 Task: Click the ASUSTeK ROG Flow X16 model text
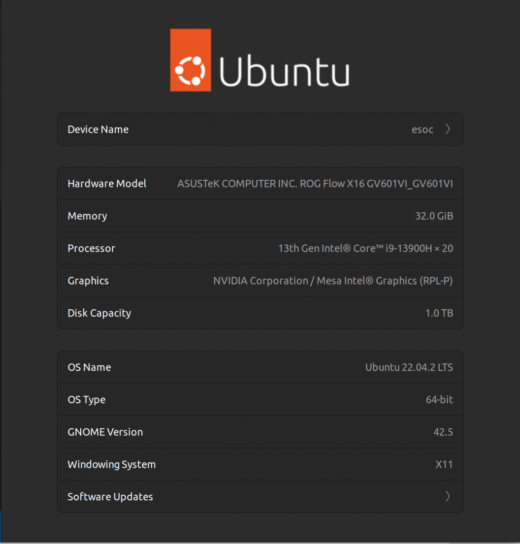315,184
